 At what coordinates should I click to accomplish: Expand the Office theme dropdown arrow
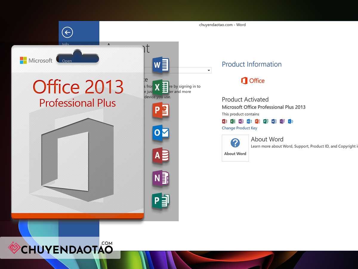pyautogui.click(x=209, y=71)
